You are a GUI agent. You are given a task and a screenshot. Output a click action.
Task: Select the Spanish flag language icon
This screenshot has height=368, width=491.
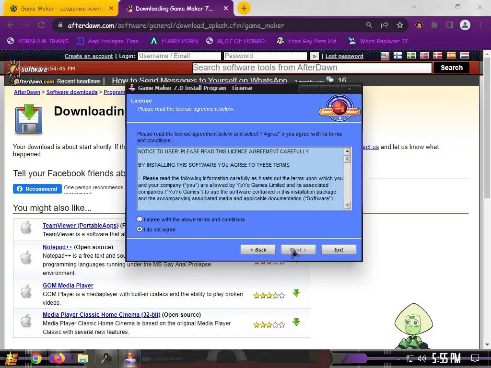(451, 56)
